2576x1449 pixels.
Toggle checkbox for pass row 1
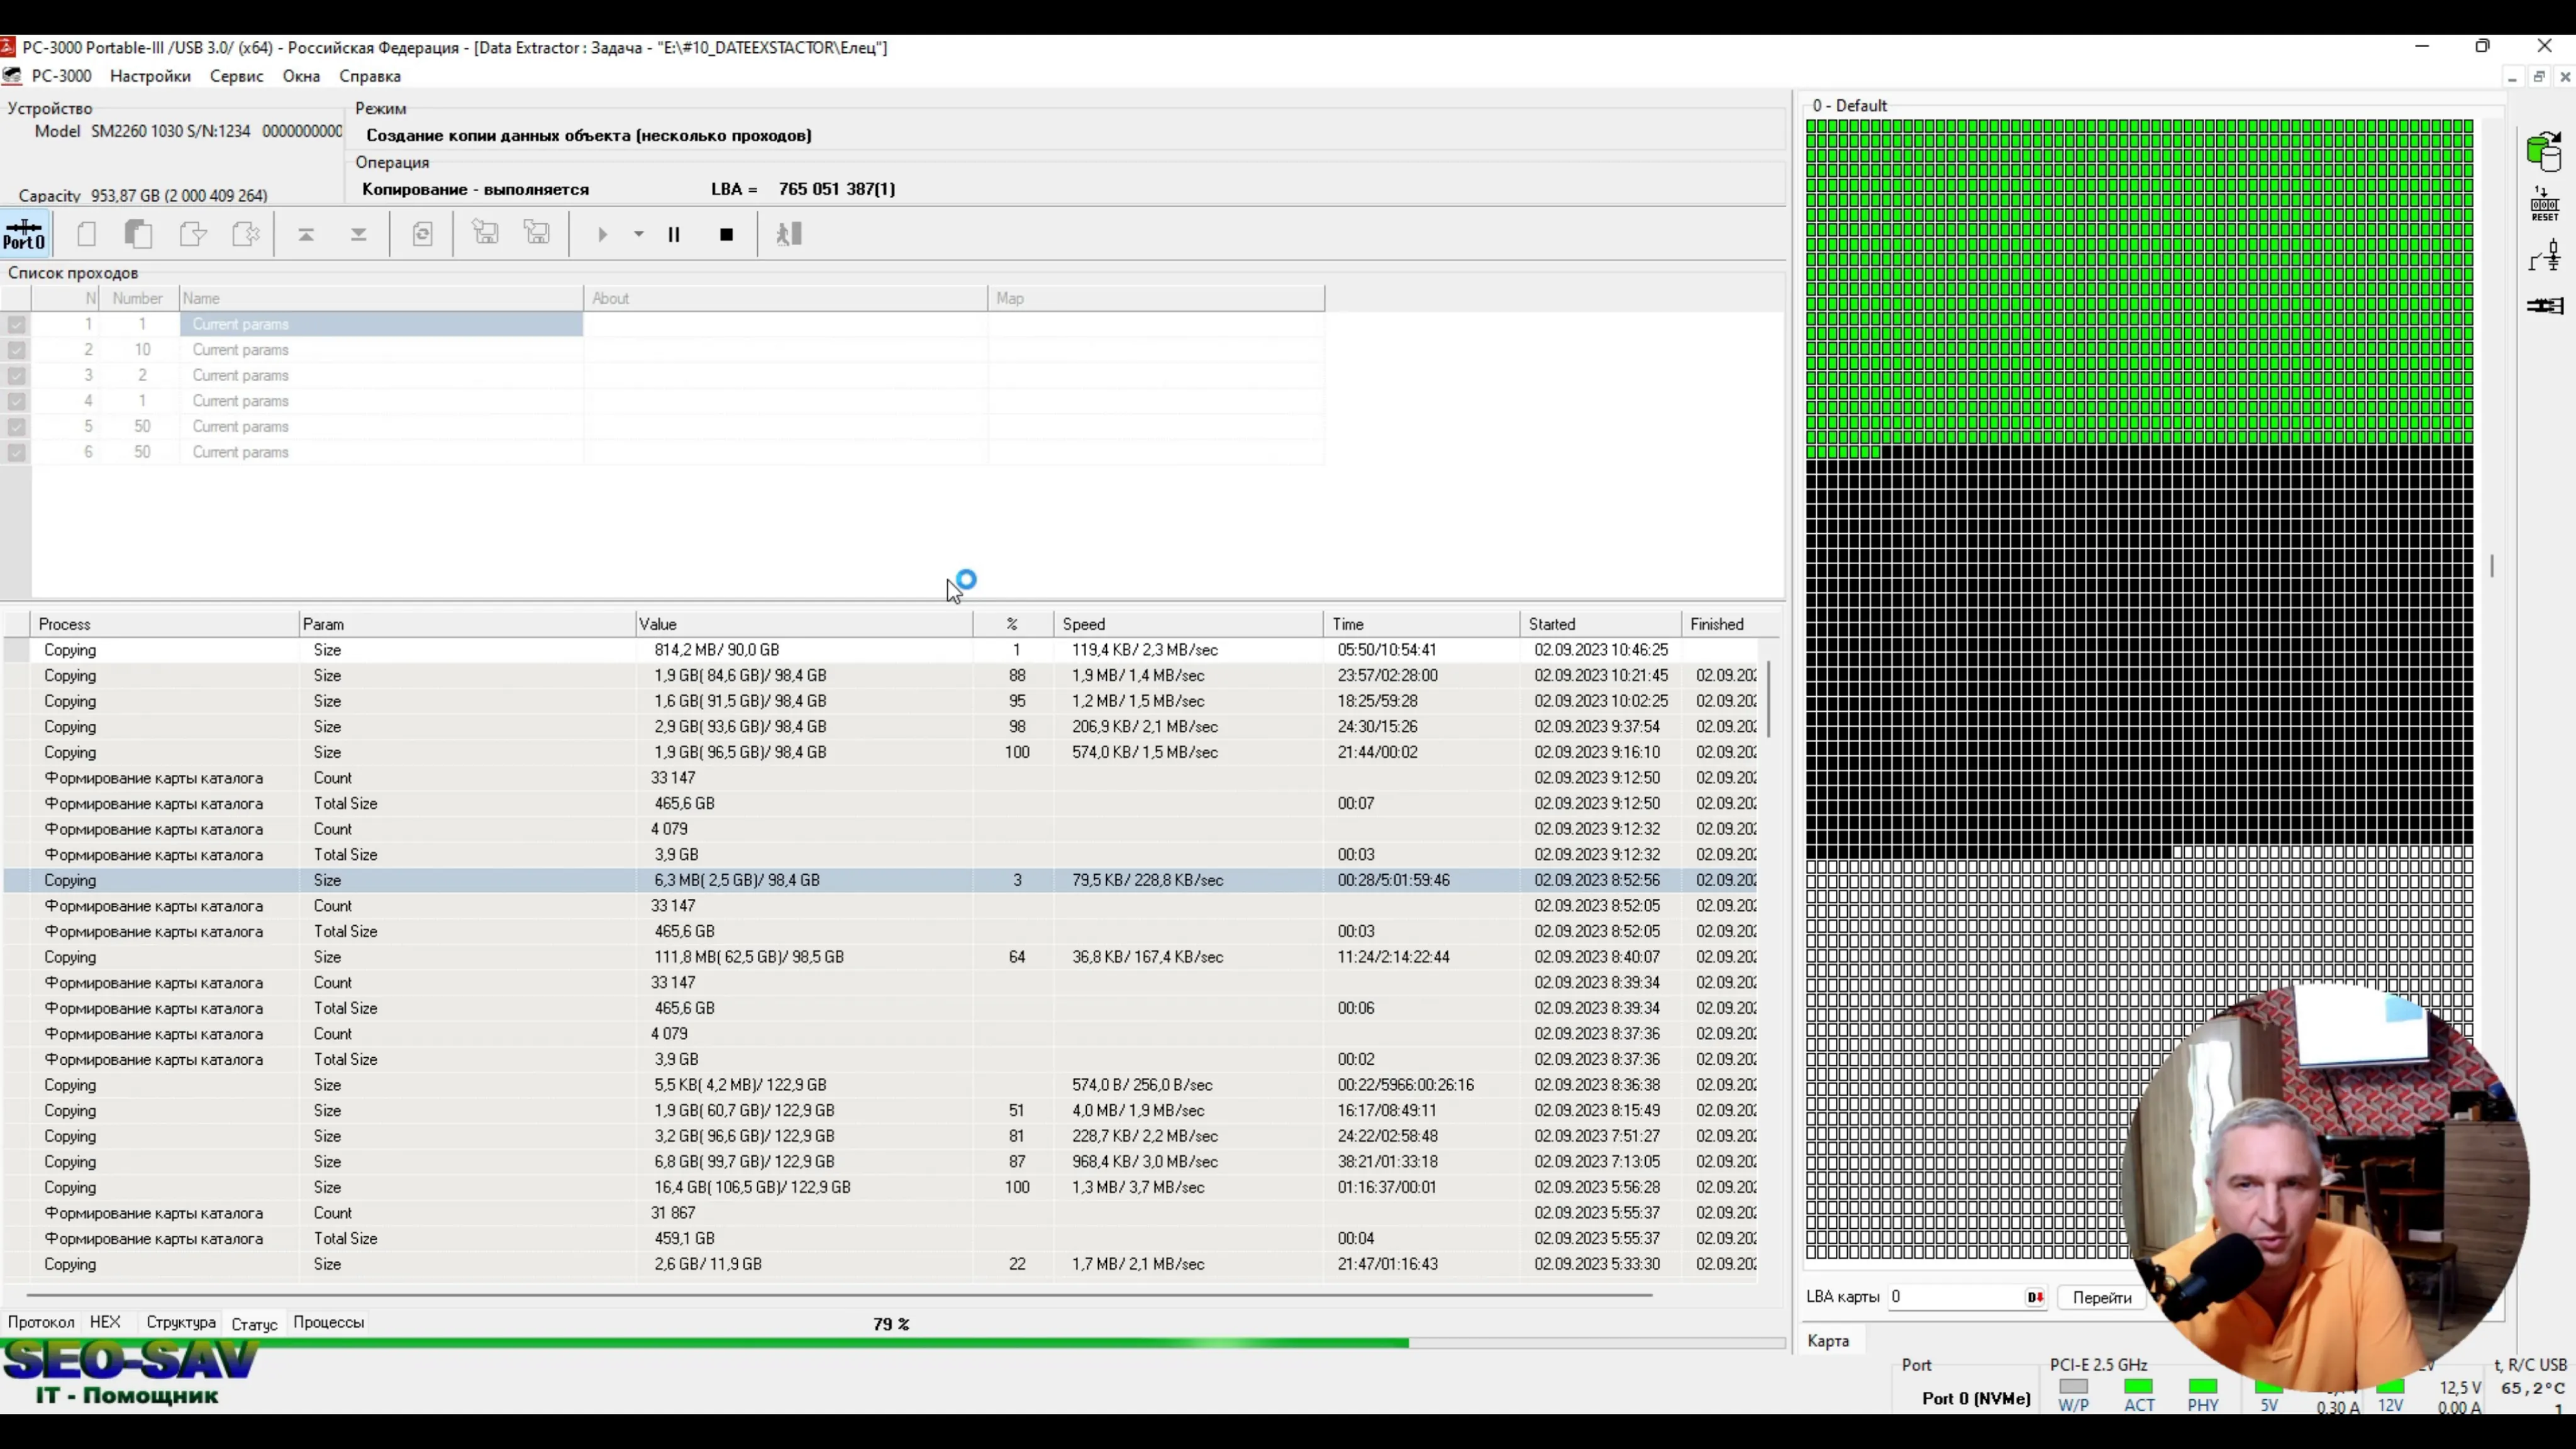pos(16,324)
